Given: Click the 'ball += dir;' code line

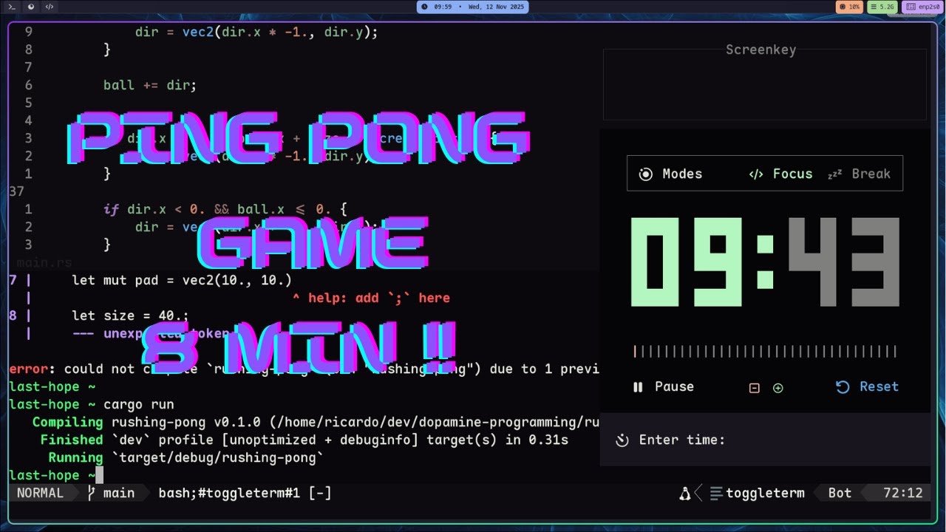Looking at the screenshot, I should pyautogui.click(x=150, y=85).
